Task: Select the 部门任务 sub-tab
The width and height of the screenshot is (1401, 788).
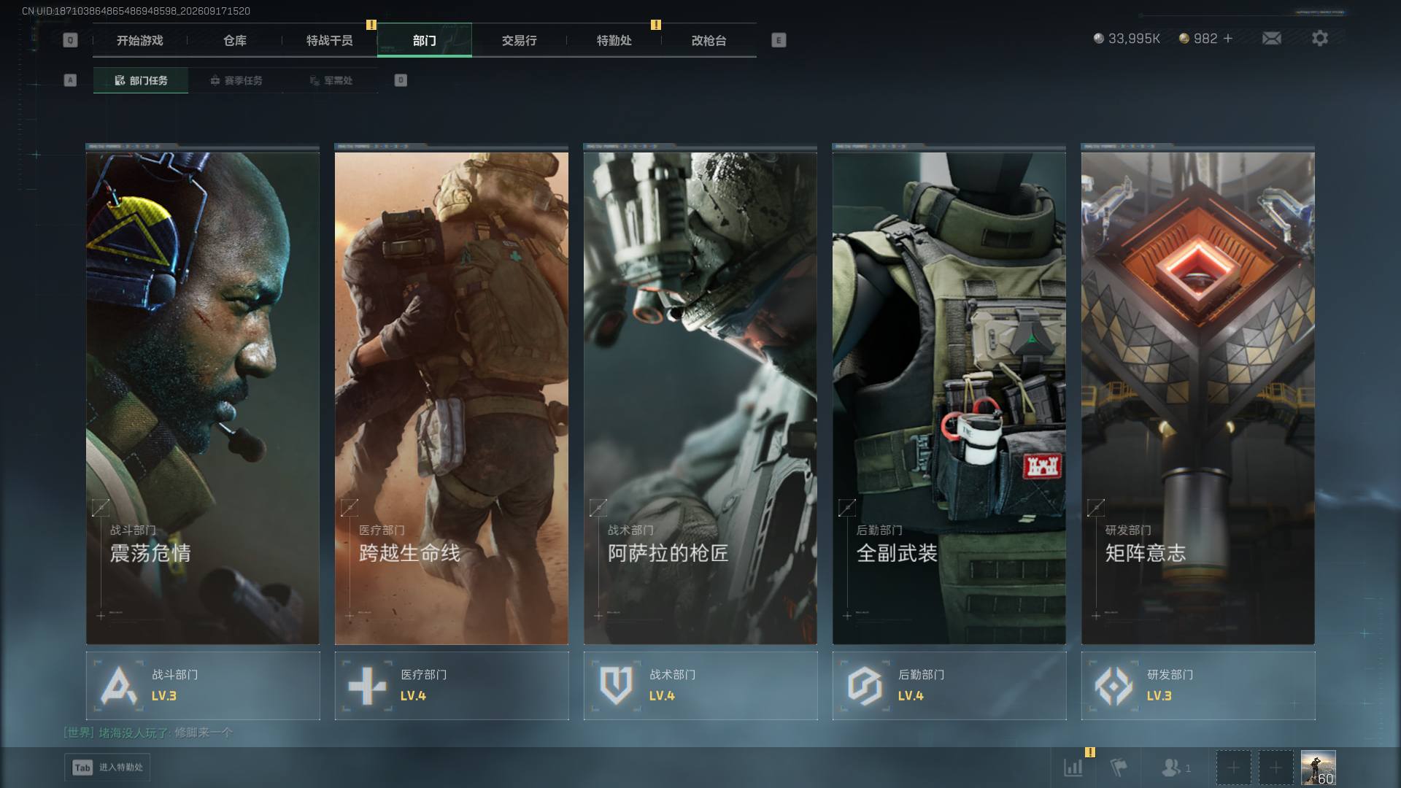Action: (141, 80)
